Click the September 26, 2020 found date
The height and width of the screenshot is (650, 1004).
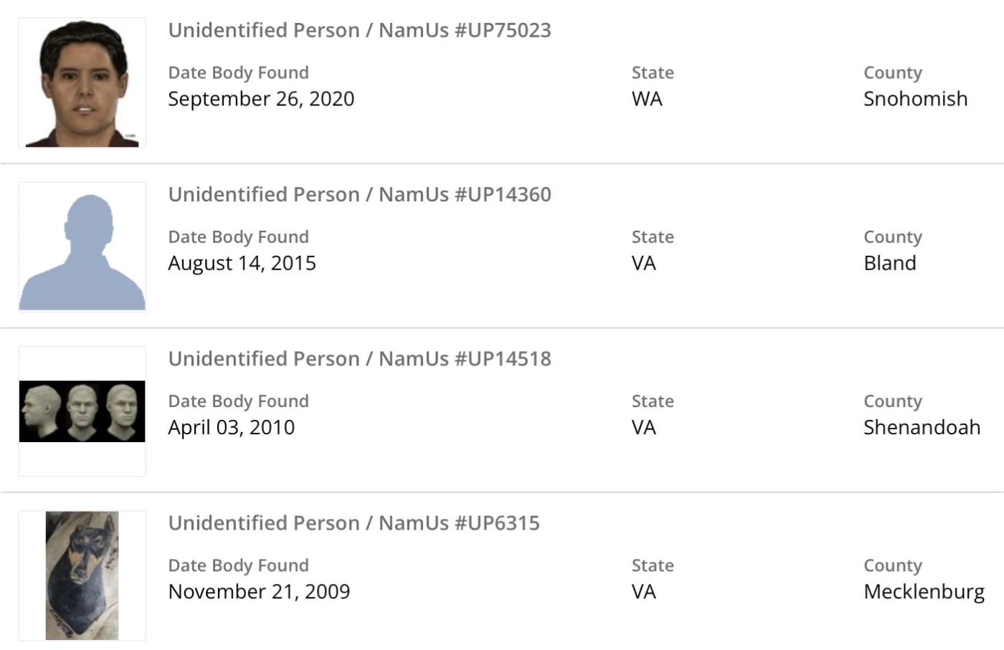click(x=261, y=99)
